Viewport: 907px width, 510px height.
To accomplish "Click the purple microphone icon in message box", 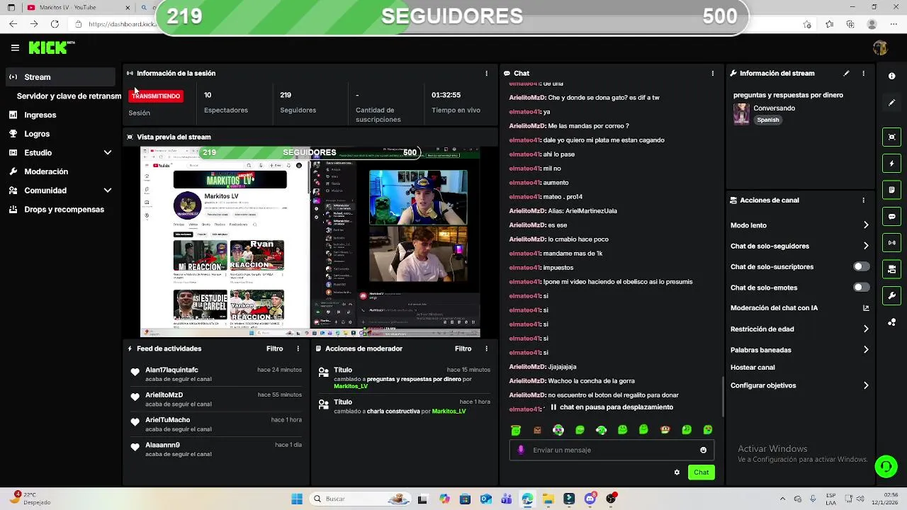I will coord(522,450).
